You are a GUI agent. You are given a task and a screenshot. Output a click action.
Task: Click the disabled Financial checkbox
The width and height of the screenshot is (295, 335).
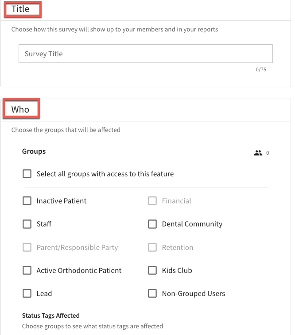pyautogui.click(x=152, y=201)
